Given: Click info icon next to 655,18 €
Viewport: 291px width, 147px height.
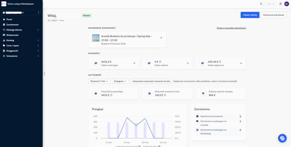Looking at the screenshot, I should [220, 62].
